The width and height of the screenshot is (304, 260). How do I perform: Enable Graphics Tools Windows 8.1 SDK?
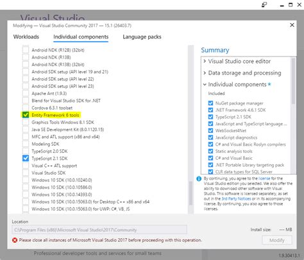click(26, 122)
